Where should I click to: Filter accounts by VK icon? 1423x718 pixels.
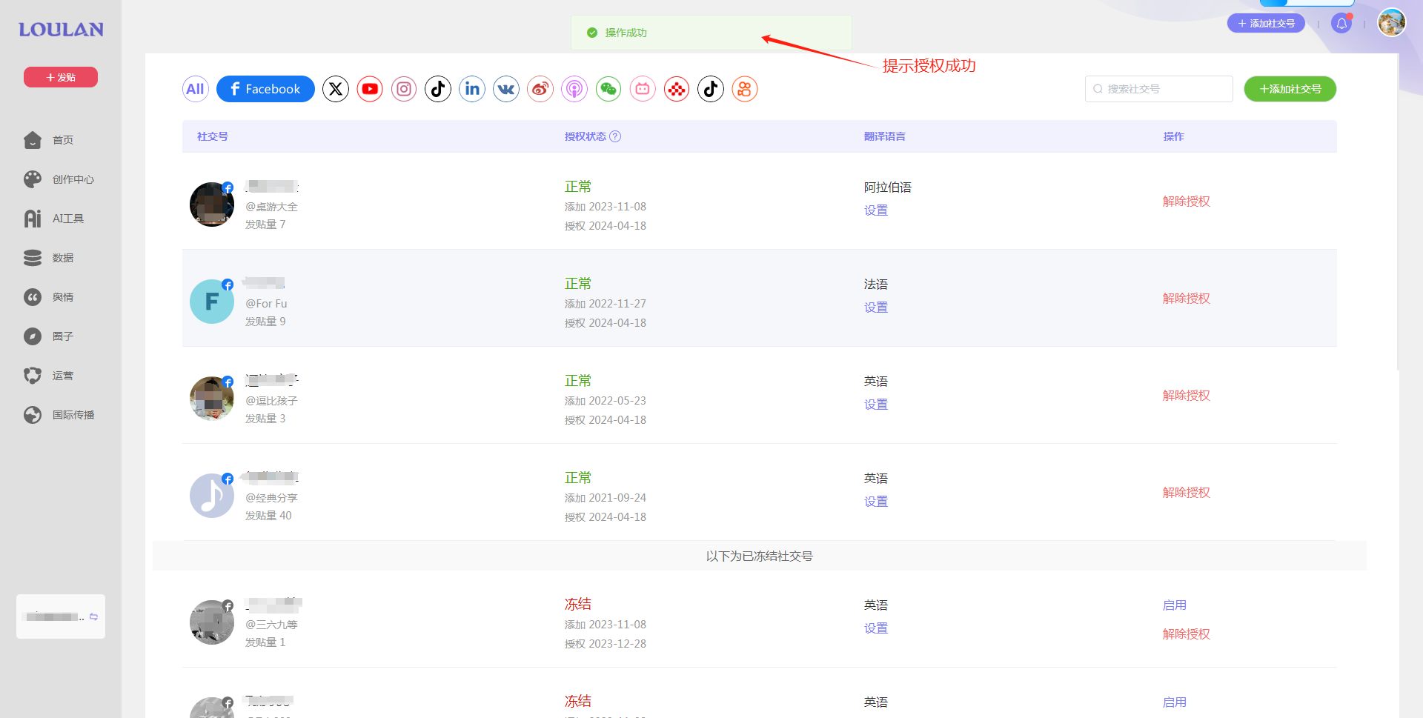pos(506,89)
